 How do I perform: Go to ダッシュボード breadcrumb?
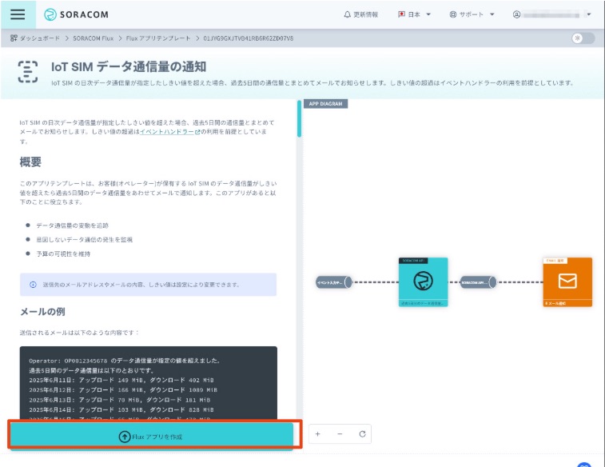[x=40, y=38]
